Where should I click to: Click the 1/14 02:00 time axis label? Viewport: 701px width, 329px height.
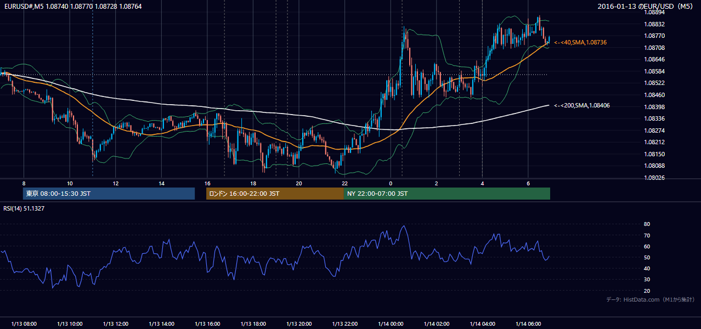437,324
